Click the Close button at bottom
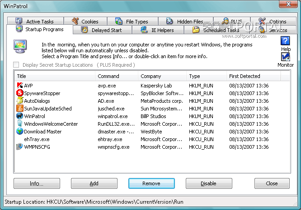Viewport: 301px width, 210px height. pyautogui.click(x=272, y=183)
